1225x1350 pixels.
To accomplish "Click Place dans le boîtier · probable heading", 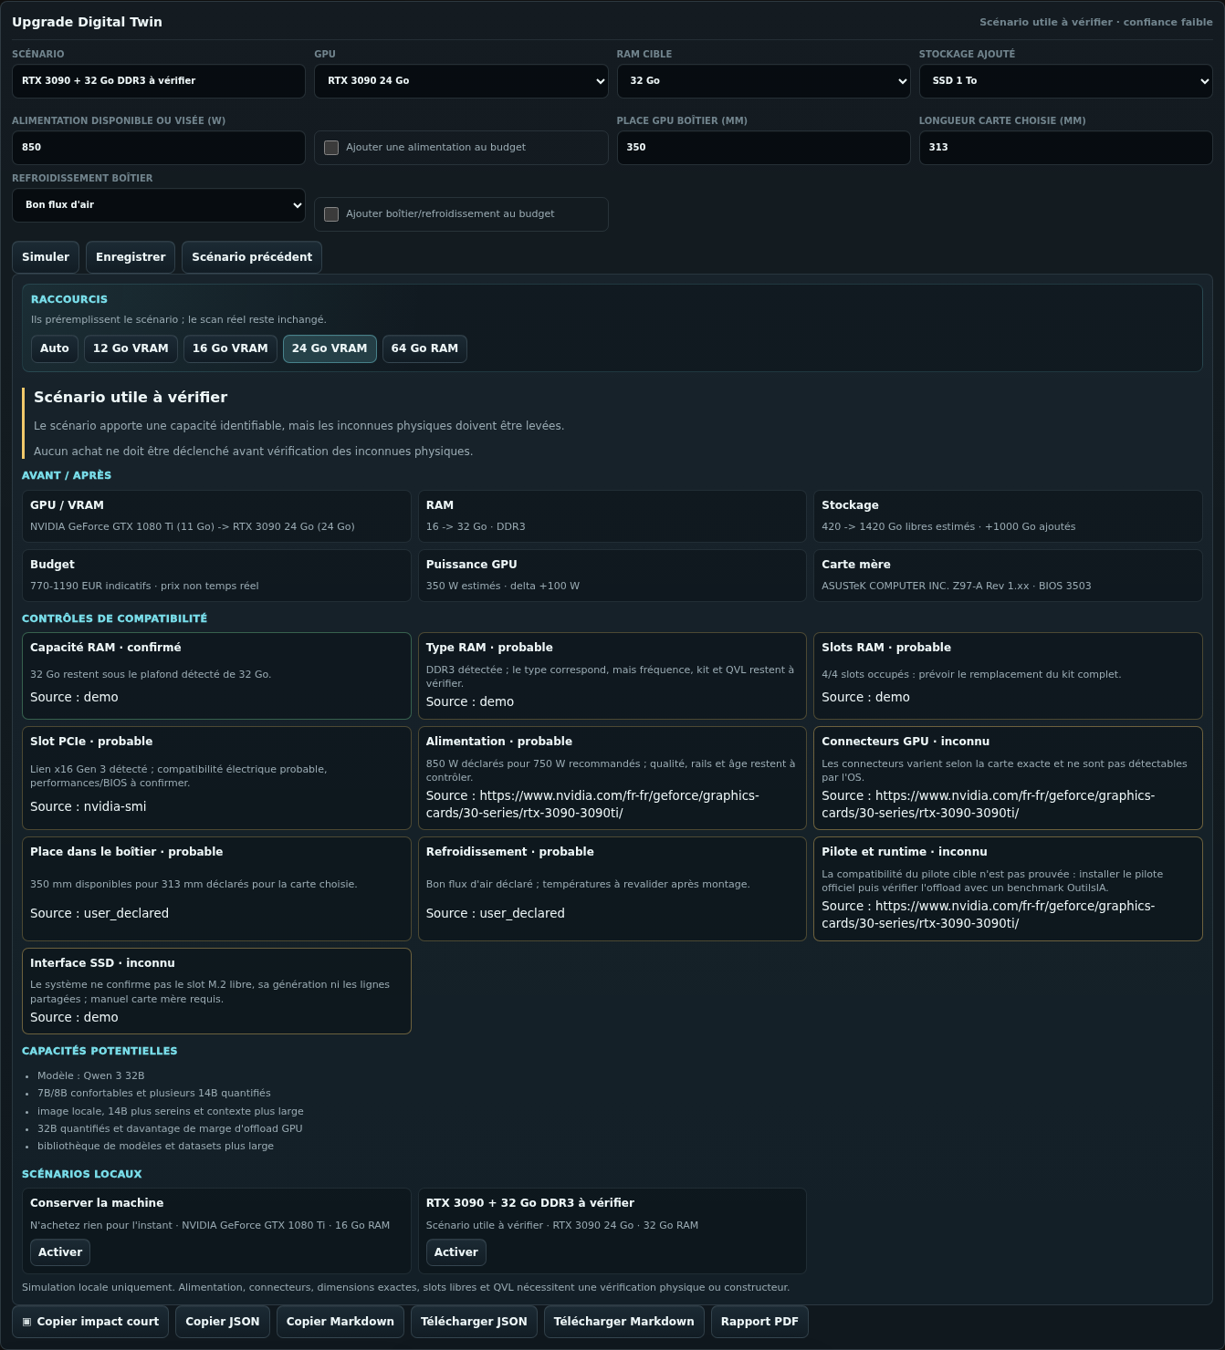I will (127, 852).
